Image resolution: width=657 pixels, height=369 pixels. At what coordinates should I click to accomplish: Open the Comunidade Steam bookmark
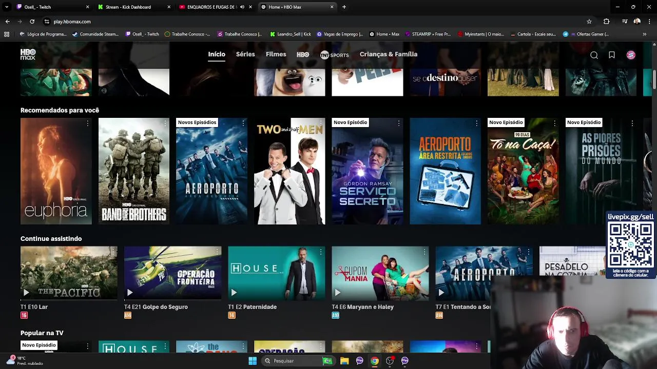[95, 34]
